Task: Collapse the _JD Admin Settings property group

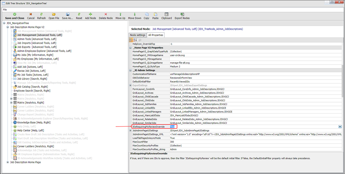Action: (x=130, y=70)
